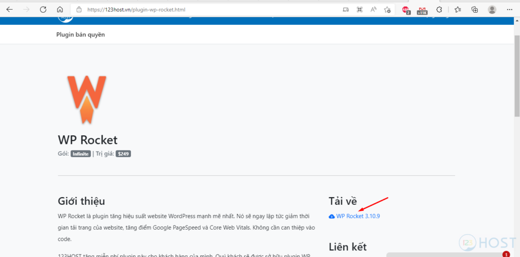This screenshot has height=257, width=520.
Task: Click the Tải về heading
Action: click(343, 201)
